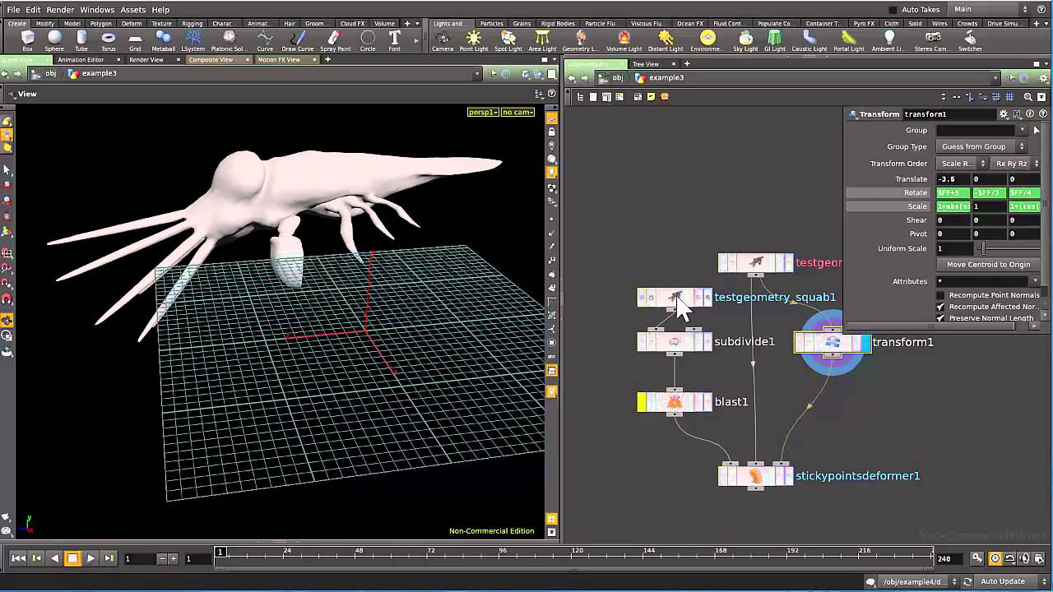The width and height of the screenshot is (1053, 592).
Task: Open the Assets menu
Action: (x=133, y=10)
